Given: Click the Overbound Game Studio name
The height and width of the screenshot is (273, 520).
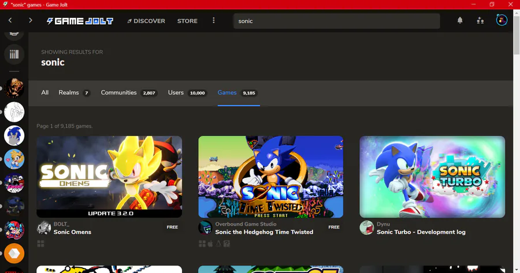Looking at the screenshot, I should coord(246,224).
